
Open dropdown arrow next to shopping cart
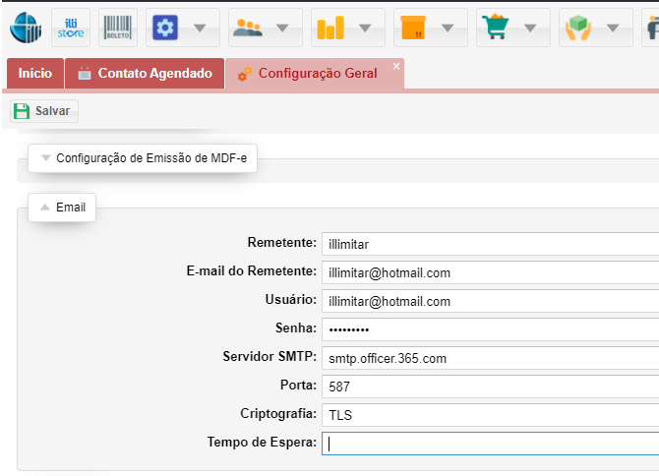pyautogui.click(x=530, y=28)
